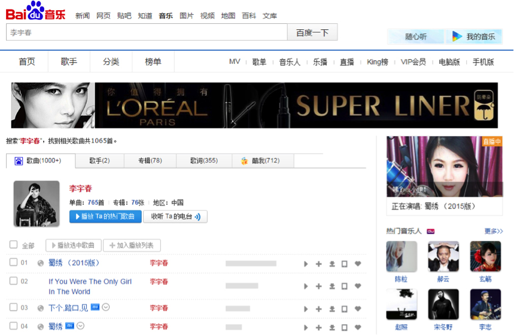The height and width of the screenshot is (335, 514).
Task: Open 歌手 in main navigation
Action: 69,62
